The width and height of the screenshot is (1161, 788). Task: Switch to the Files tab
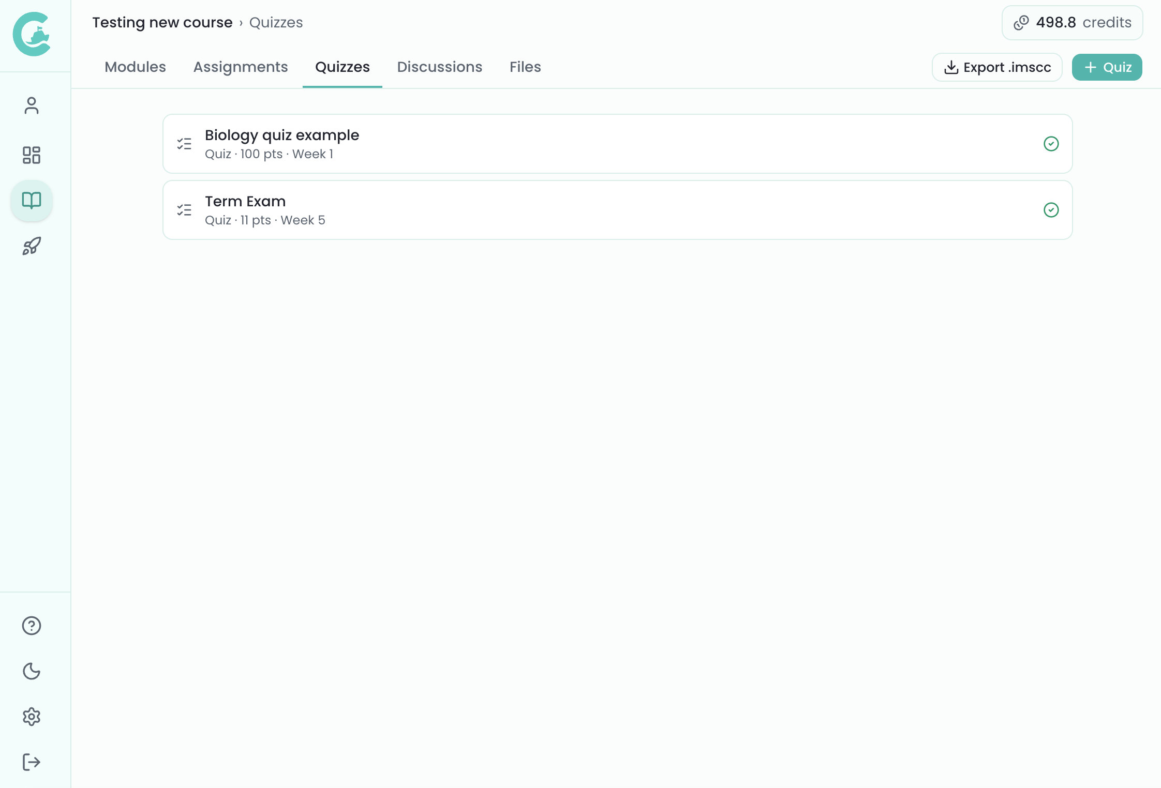coord(525,67)
